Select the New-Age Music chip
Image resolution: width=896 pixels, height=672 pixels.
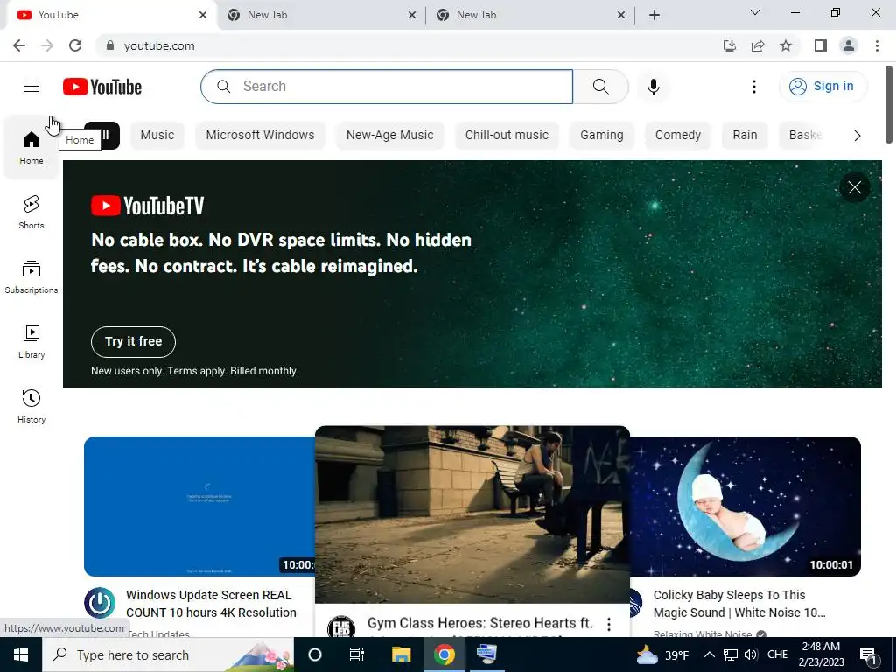pyautogui.click(x=389, y=135)
